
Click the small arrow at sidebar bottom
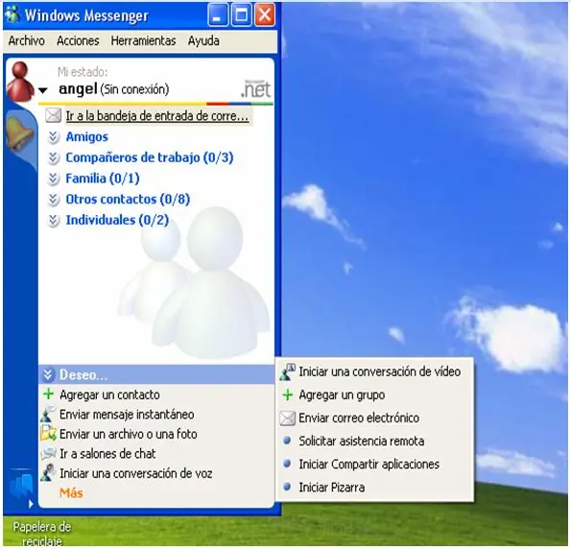click(x=31, y=504)
